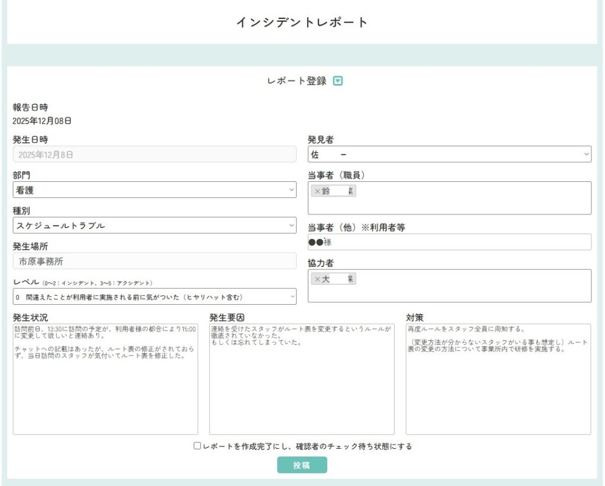Screen dimensions: 605x486
Task: Click the 投稿 submit button
Action: pos(302,465)
